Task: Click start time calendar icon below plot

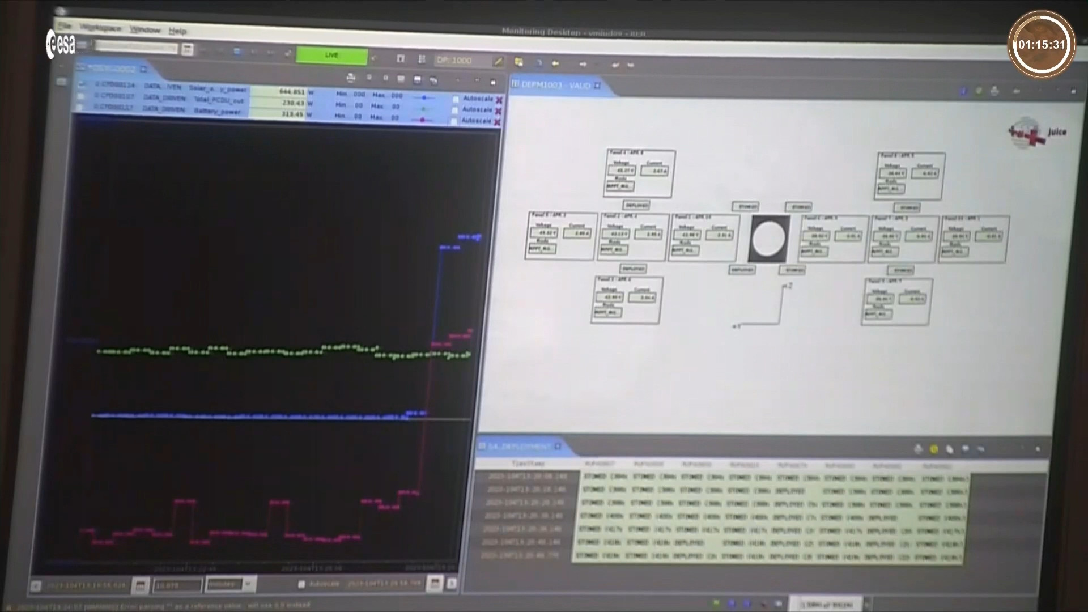Action: pos(140,585)
